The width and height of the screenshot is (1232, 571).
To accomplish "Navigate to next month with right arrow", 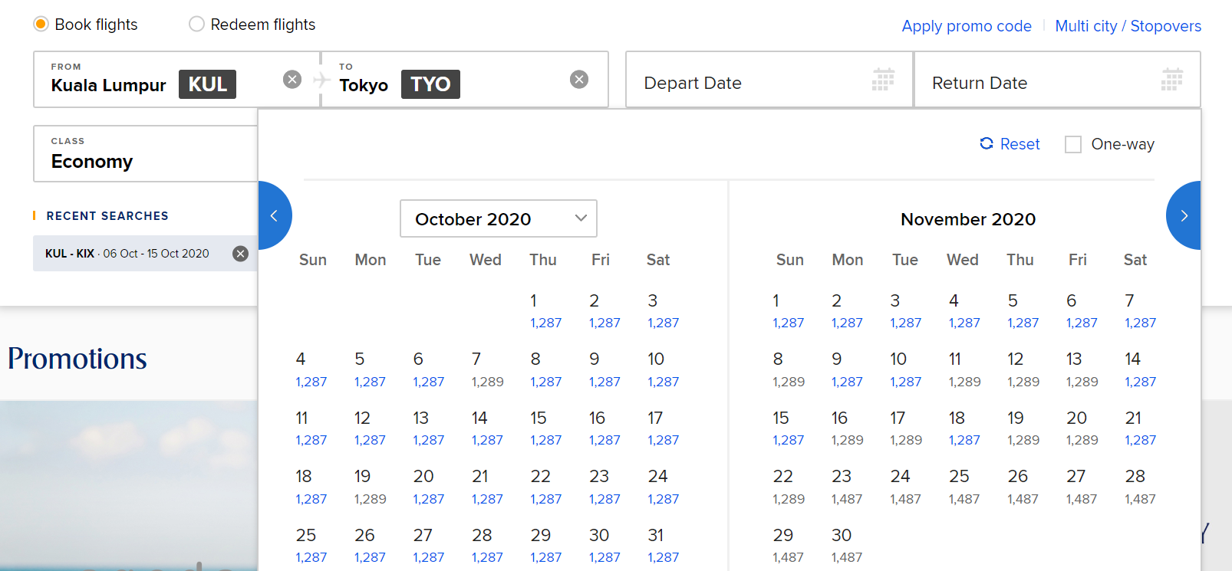I will (1183, 215).
